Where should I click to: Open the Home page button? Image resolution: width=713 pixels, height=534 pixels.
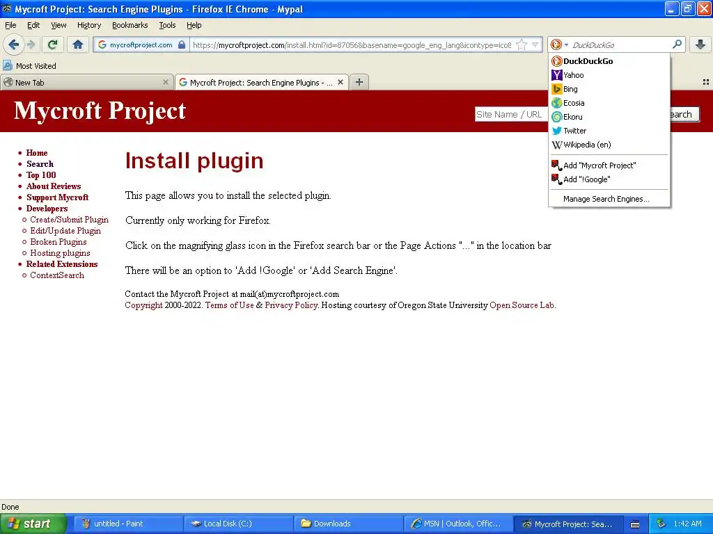78,44
